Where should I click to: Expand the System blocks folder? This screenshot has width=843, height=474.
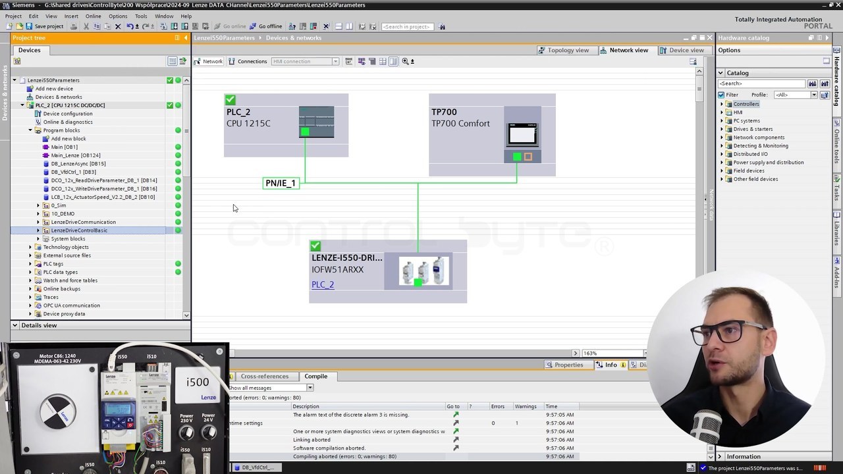tap(38, 239)
